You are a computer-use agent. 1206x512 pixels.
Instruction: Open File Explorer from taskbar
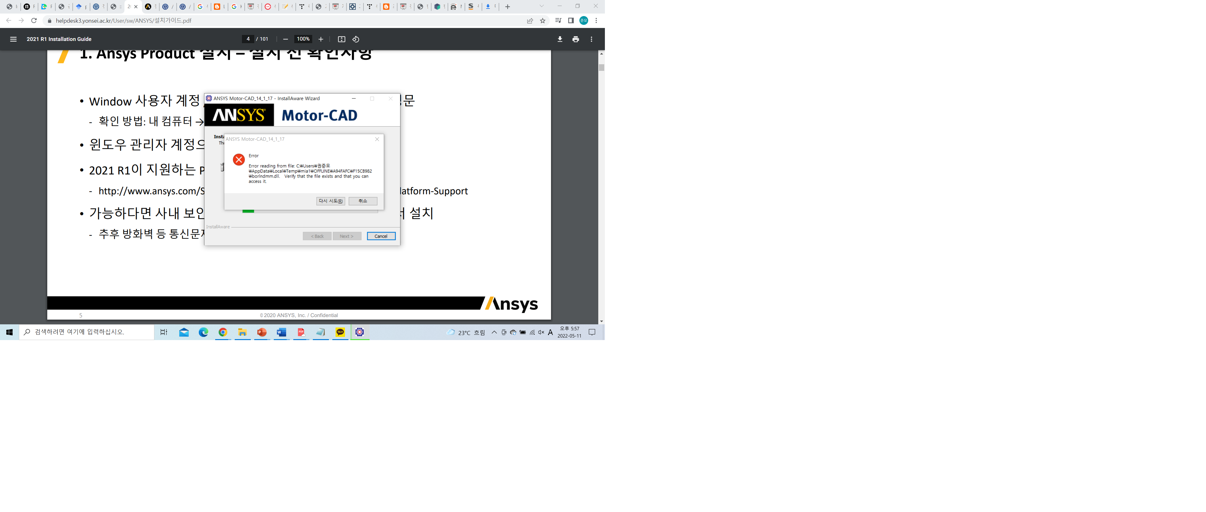pyautogui.click(x=242, y=332)
